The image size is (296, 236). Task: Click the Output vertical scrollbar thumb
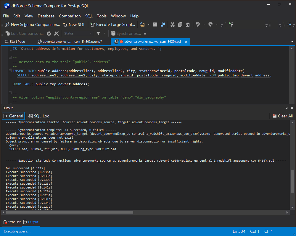(x=292, y=181)
